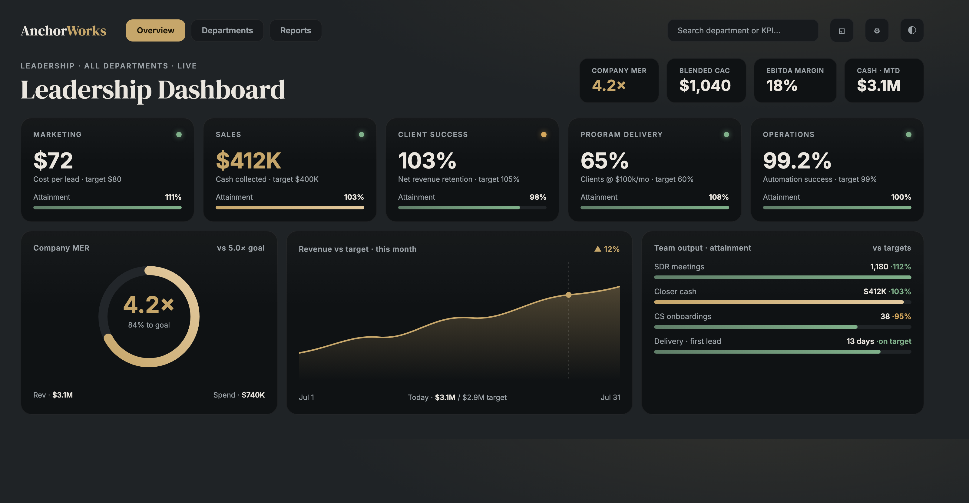The image size is (969, 503).
Task: Click the $72 cost per lead value
Action: (53, 161)
